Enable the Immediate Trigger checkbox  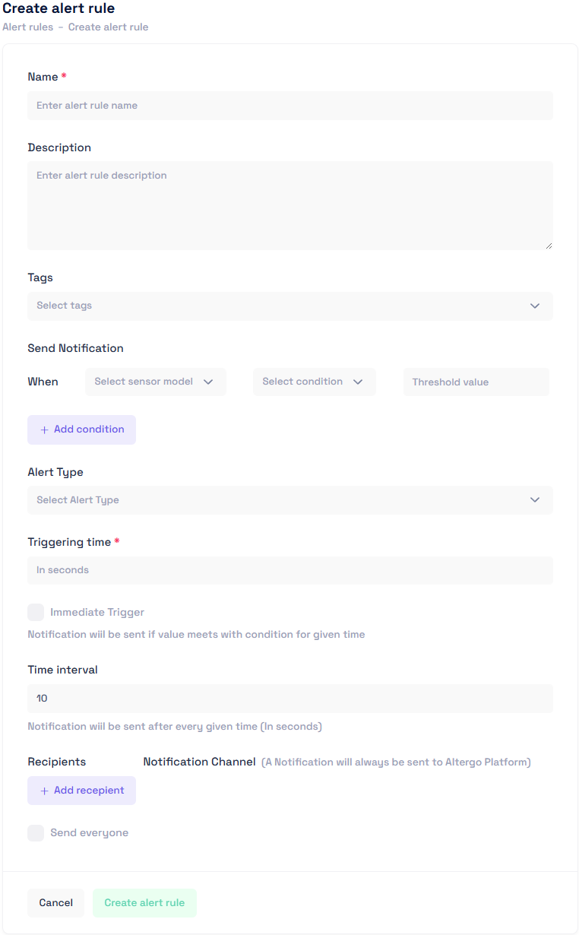36,611
